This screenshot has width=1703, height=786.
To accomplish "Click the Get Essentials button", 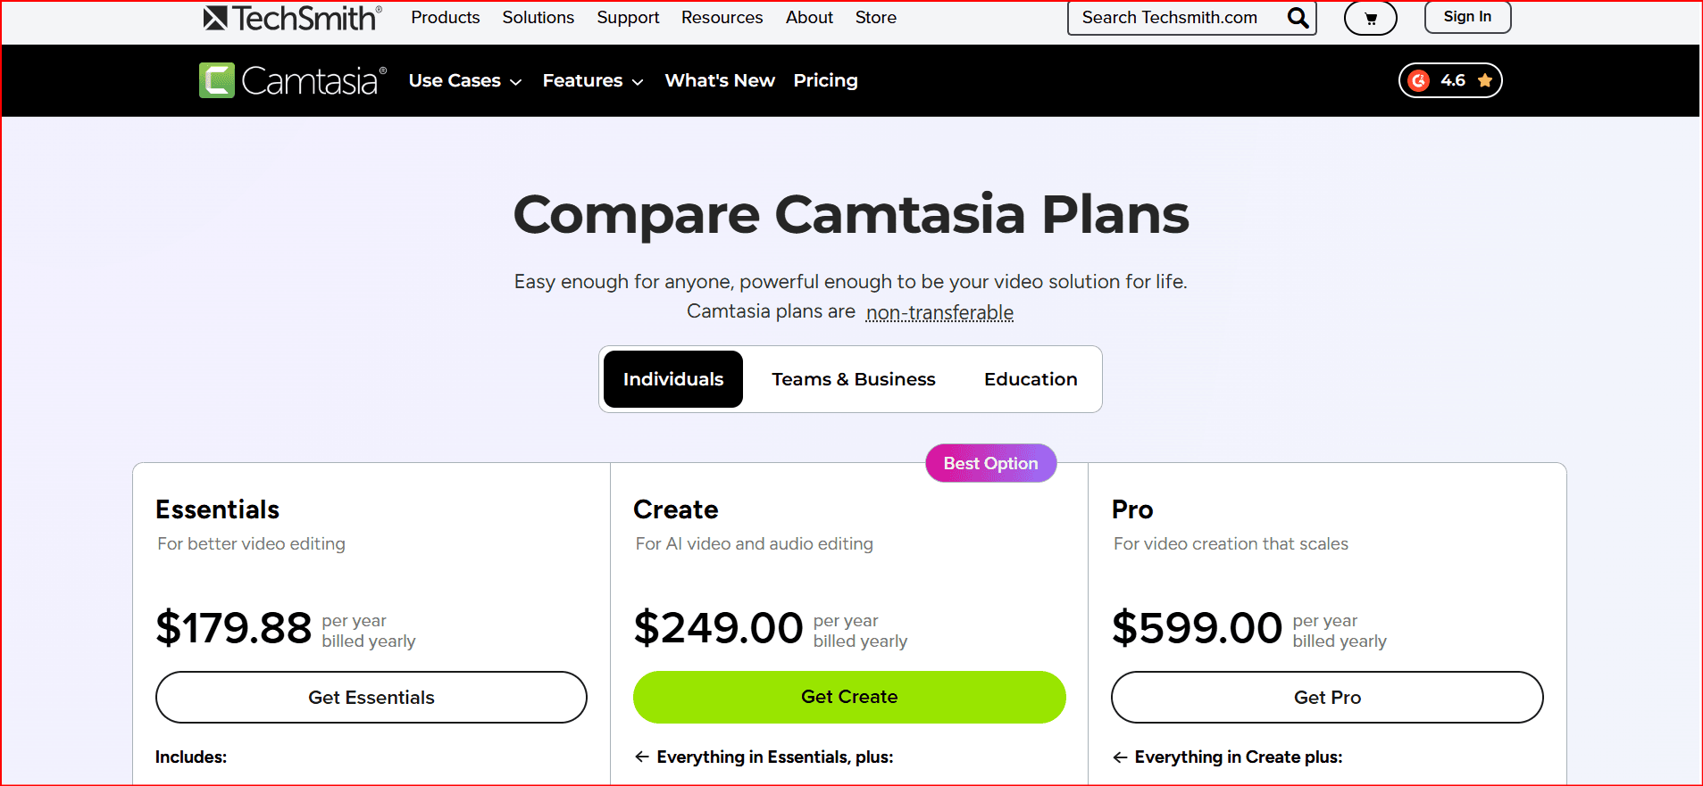I will 371,697.
